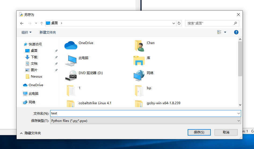Image resolution: width=254 pixels, height=149 pixels.
Task: Select the DVD 驱动器 (D:) drive icon
Action: [x=71, y=75]
